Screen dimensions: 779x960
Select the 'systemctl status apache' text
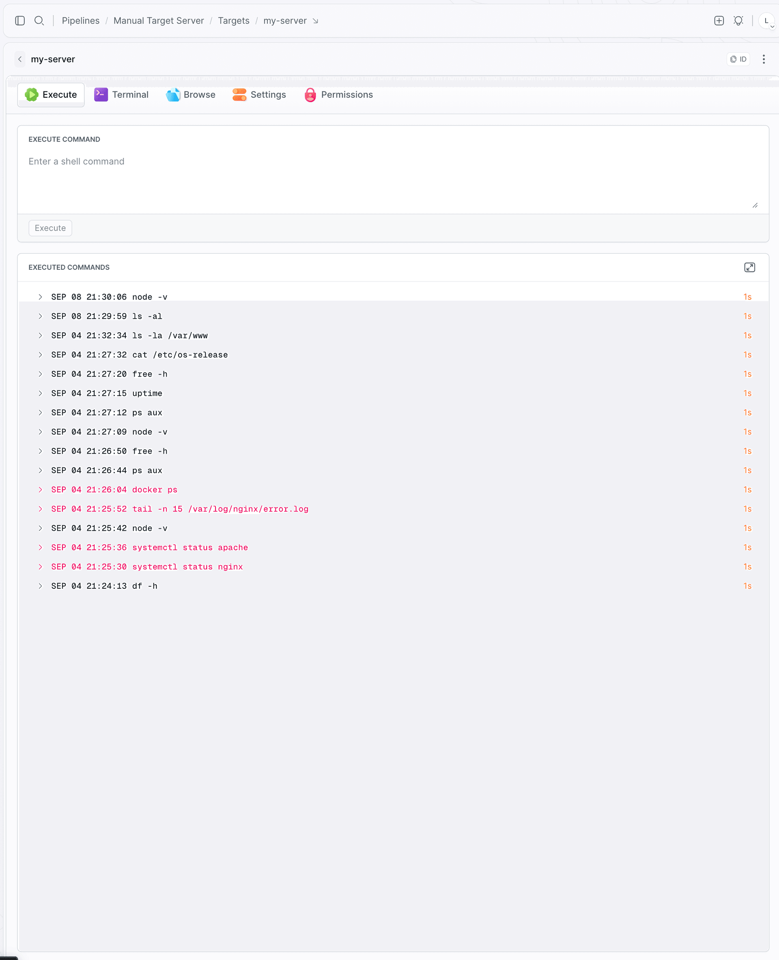tap(190, 548)
